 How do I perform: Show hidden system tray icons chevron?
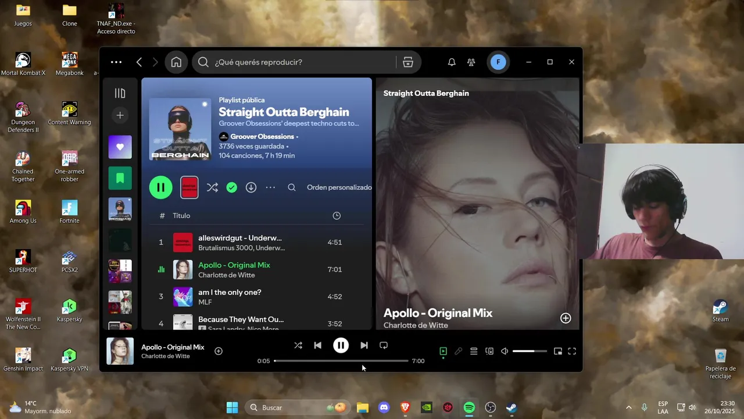(x=628, y=407)
